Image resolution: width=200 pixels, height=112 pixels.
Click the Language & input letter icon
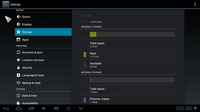tap(18, 75)
